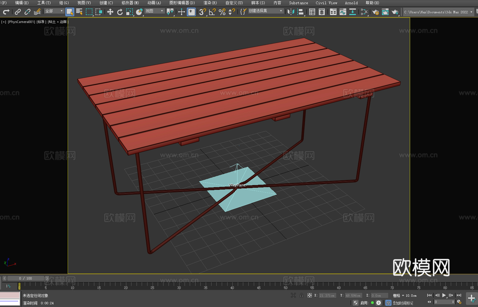Select the Unlink Selection tool
Screen dimensions: 478x307
coord(27,12)
